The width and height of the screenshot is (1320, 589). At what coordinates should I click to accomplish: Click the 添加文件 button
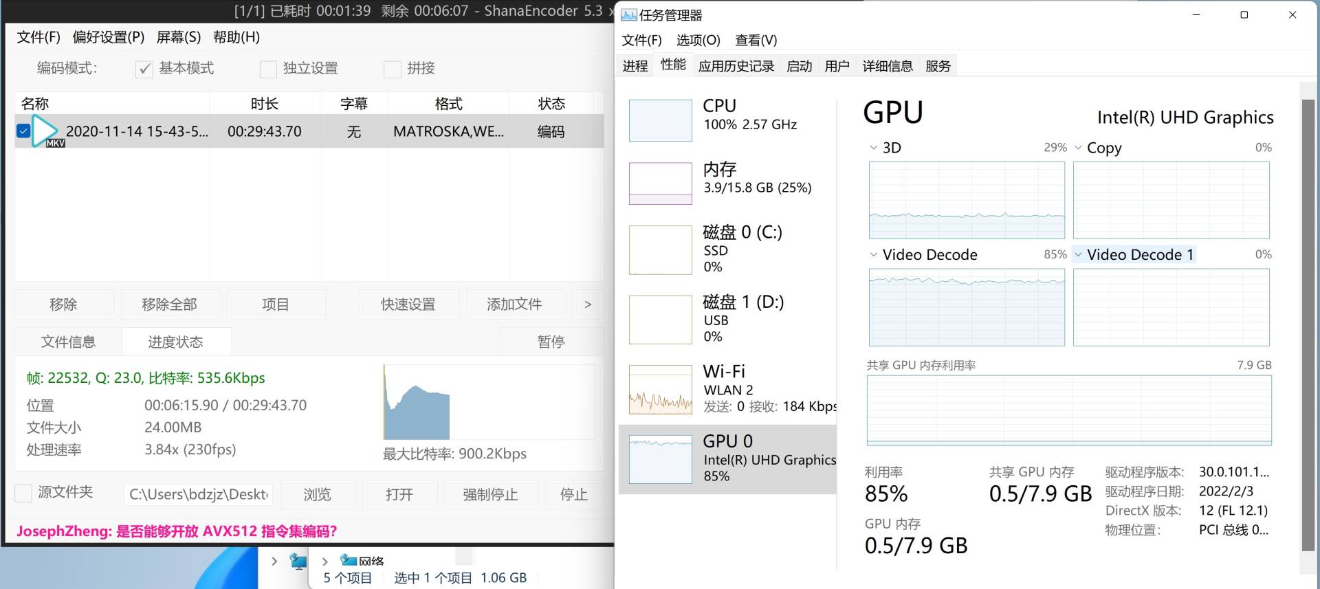coord(514,304)
